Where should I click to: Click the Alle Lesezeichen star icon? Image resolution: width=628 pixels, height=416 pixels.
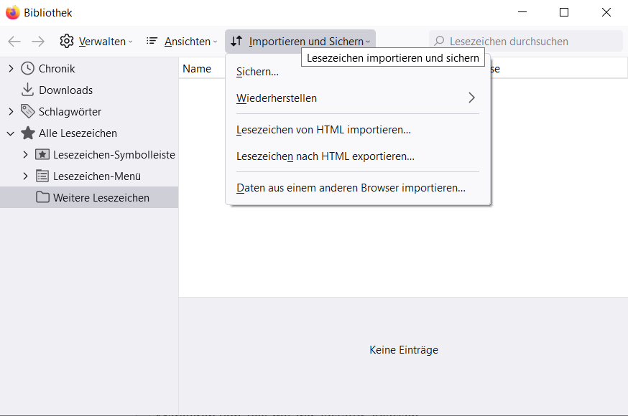point(27,133)
